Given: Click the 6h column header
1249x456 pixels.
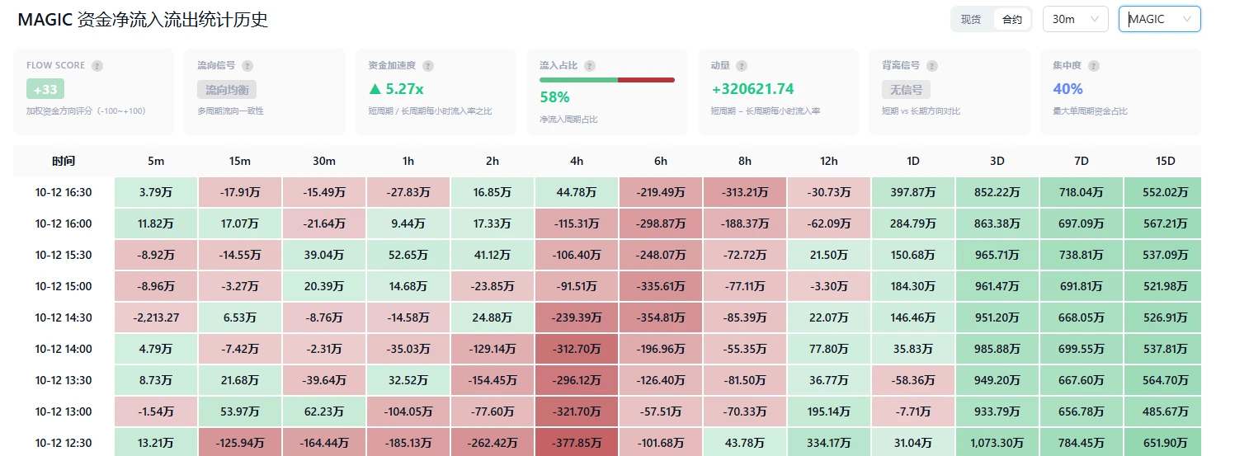Looking at the screenshot, I should click(661, 161).
